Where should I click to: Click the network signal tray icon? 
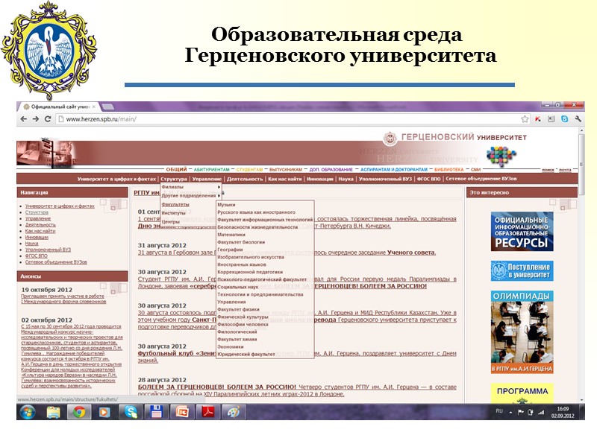[x=540, y=412]
